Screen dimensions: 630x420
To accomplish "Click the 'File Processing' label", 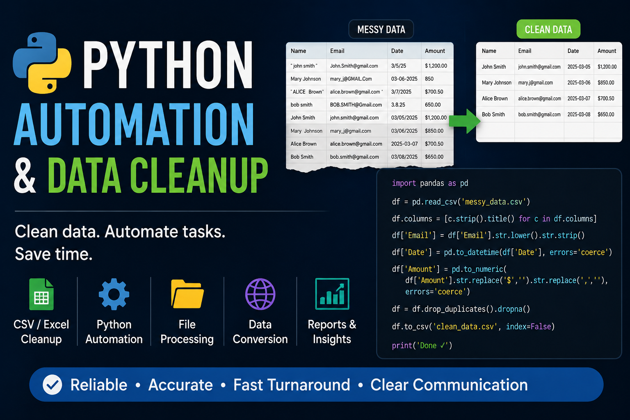I will (x=187, y=332).
